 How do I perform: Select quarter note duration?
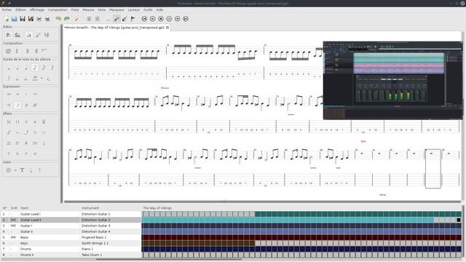point(26,68)
